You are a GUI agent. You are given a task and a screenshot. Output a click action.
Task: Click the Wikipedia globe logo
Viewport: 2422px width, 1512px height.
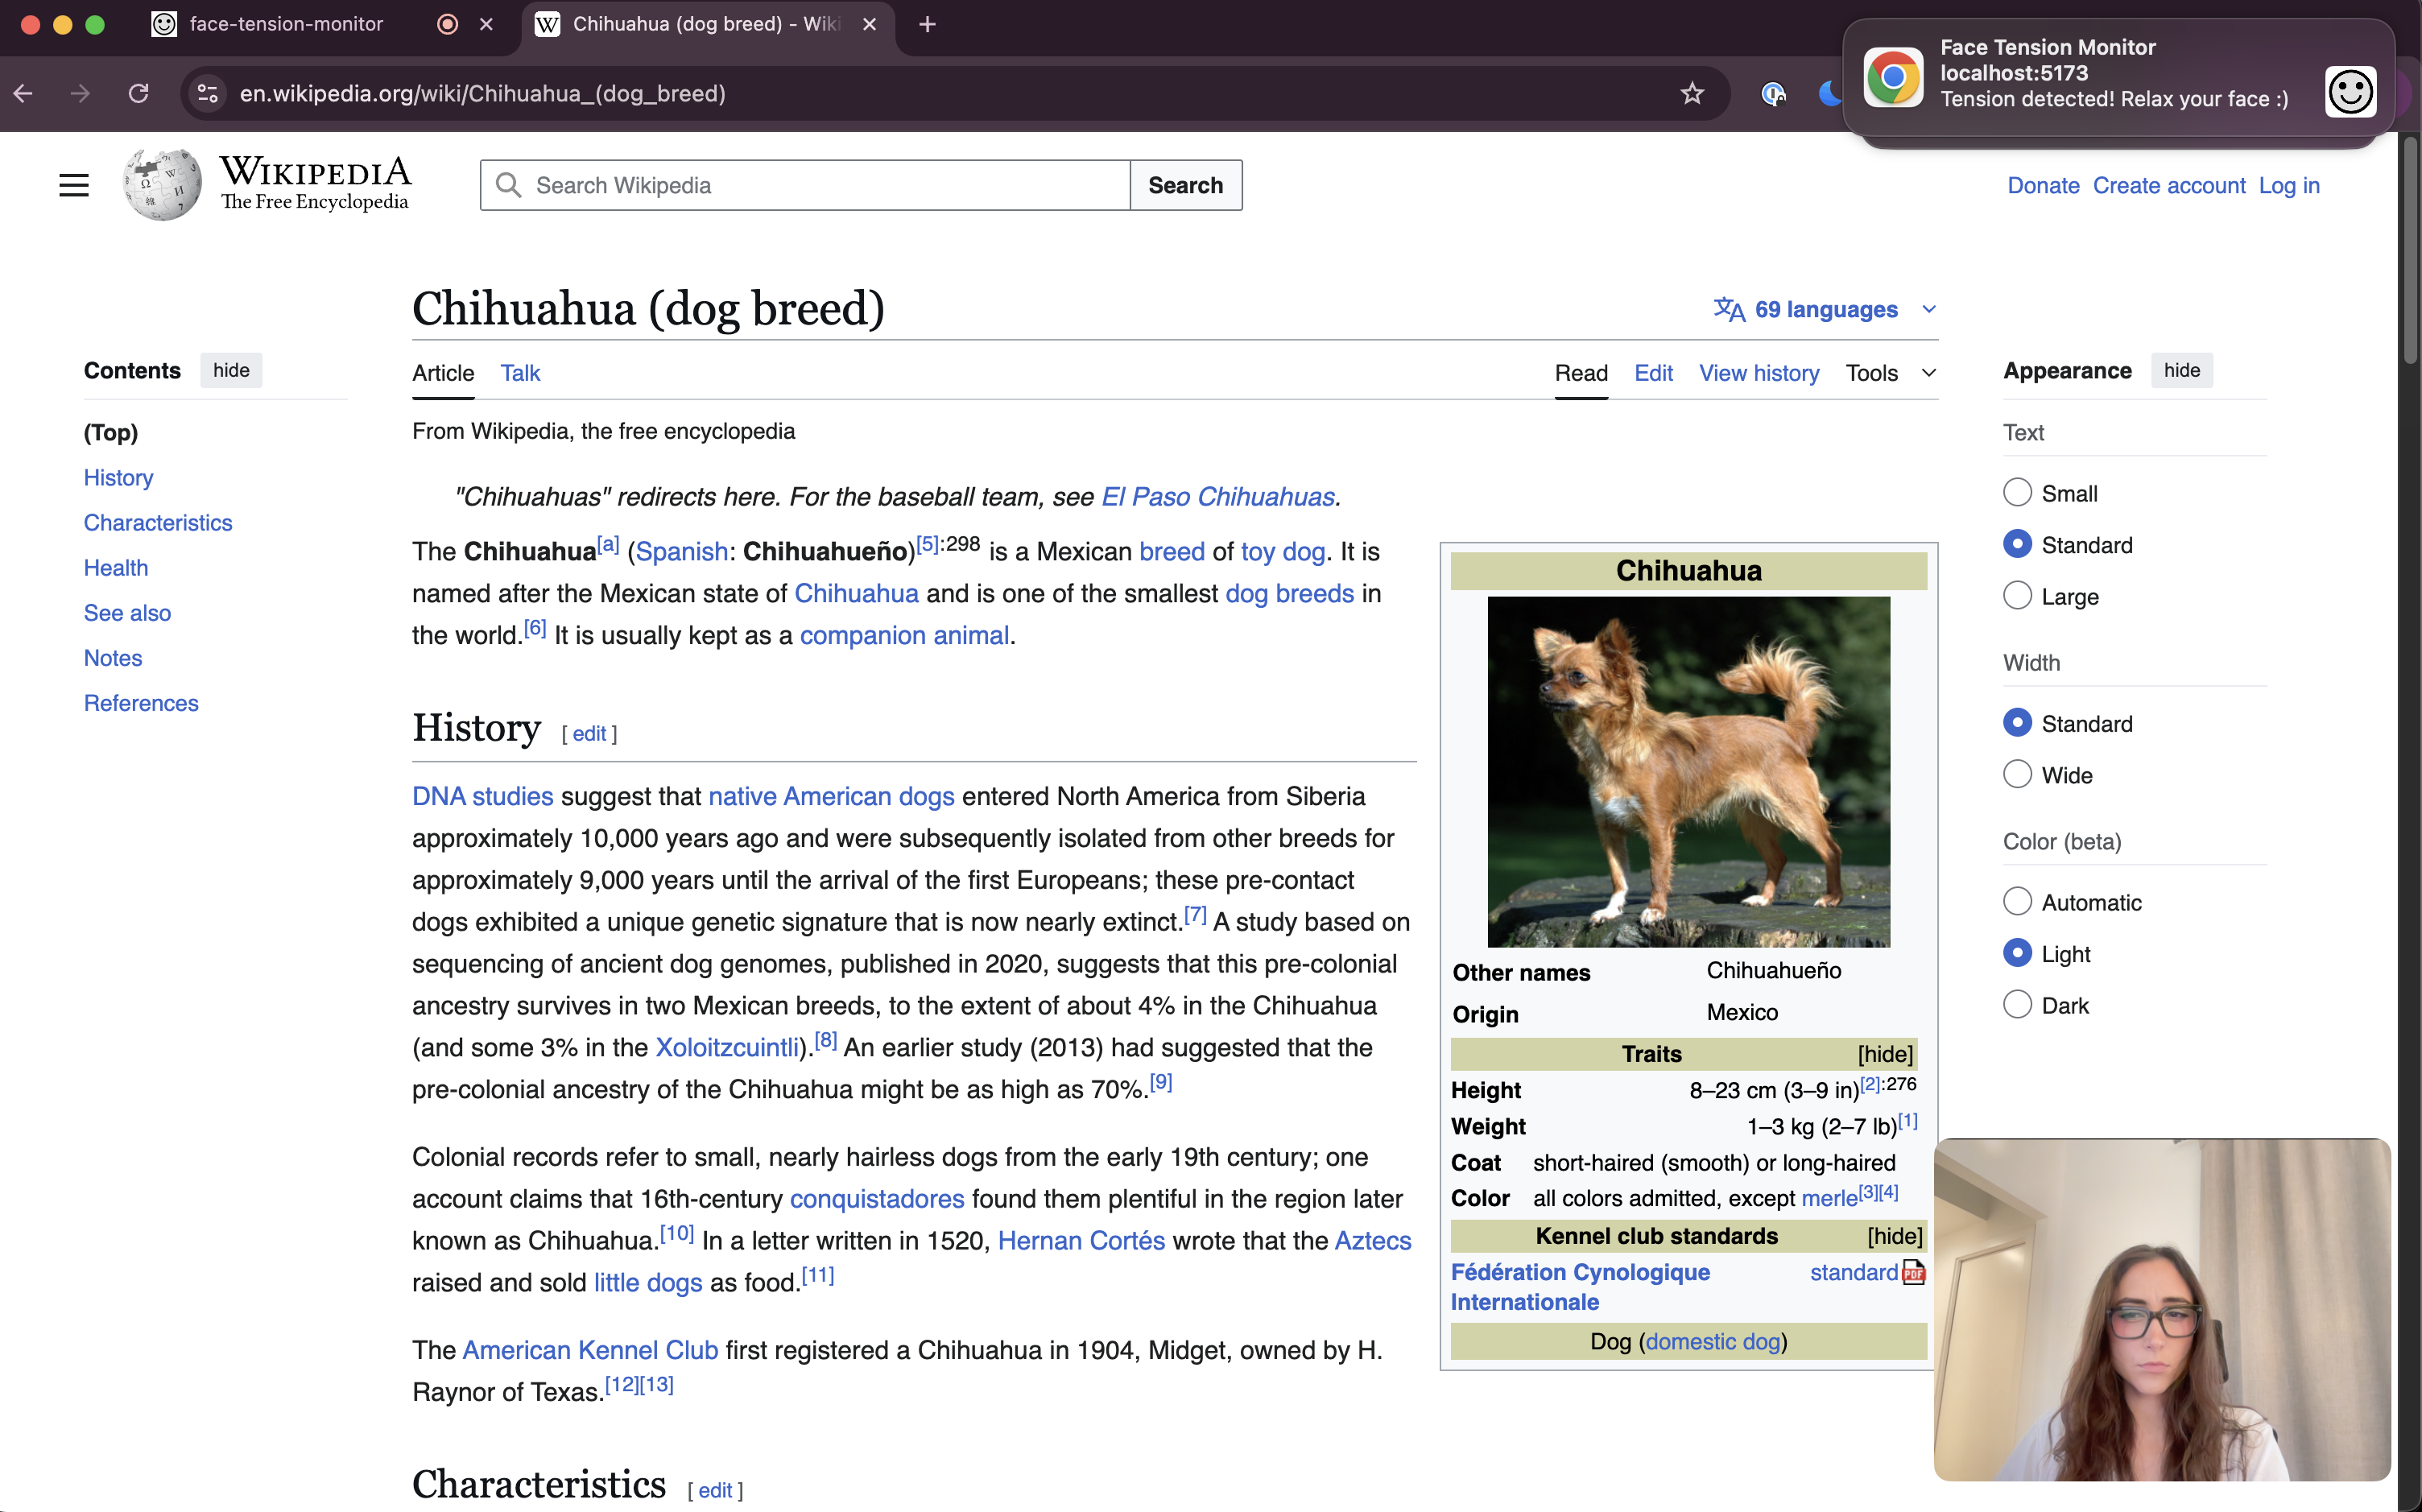[162, 185]
